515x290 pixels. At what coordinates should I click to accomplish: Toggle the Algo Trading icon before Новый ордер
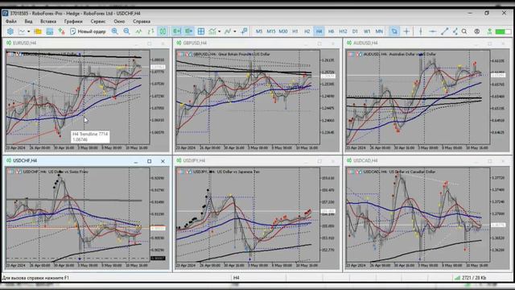tap(61, 31)
